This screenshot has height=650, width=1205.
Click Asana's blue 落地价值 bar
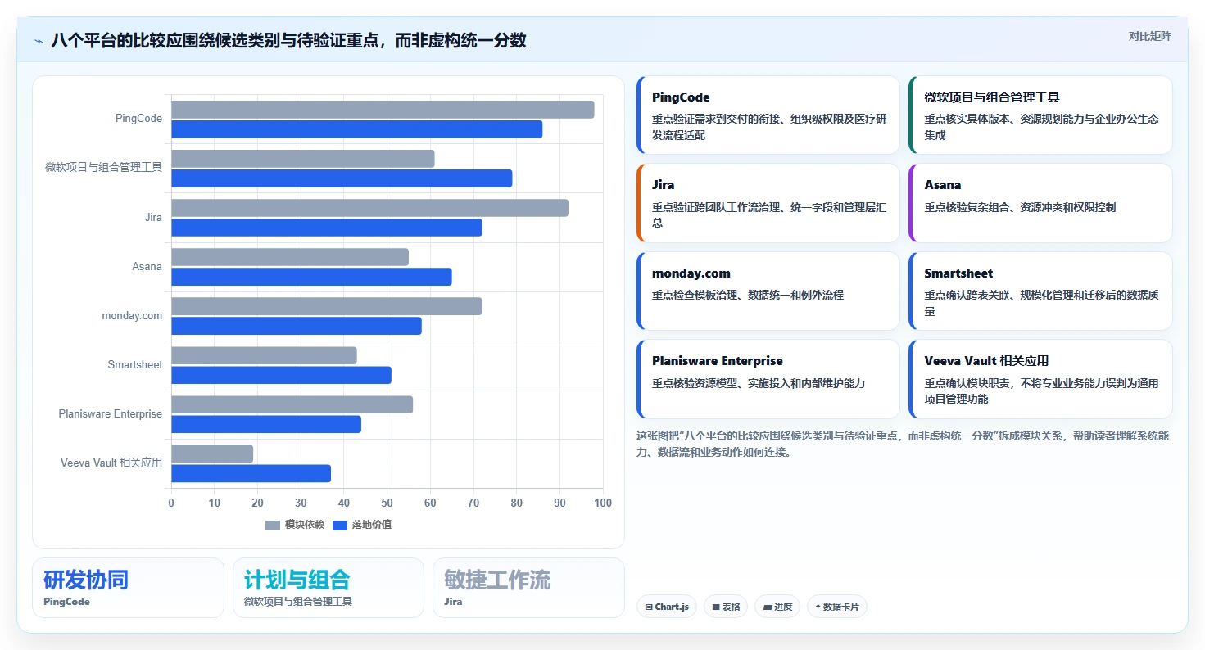tap(311, 277)
